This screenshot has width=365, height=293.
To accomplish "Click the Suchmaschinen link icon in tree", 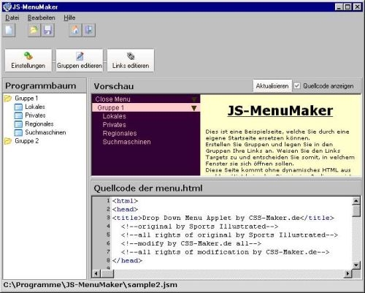I will pos(18,132).
